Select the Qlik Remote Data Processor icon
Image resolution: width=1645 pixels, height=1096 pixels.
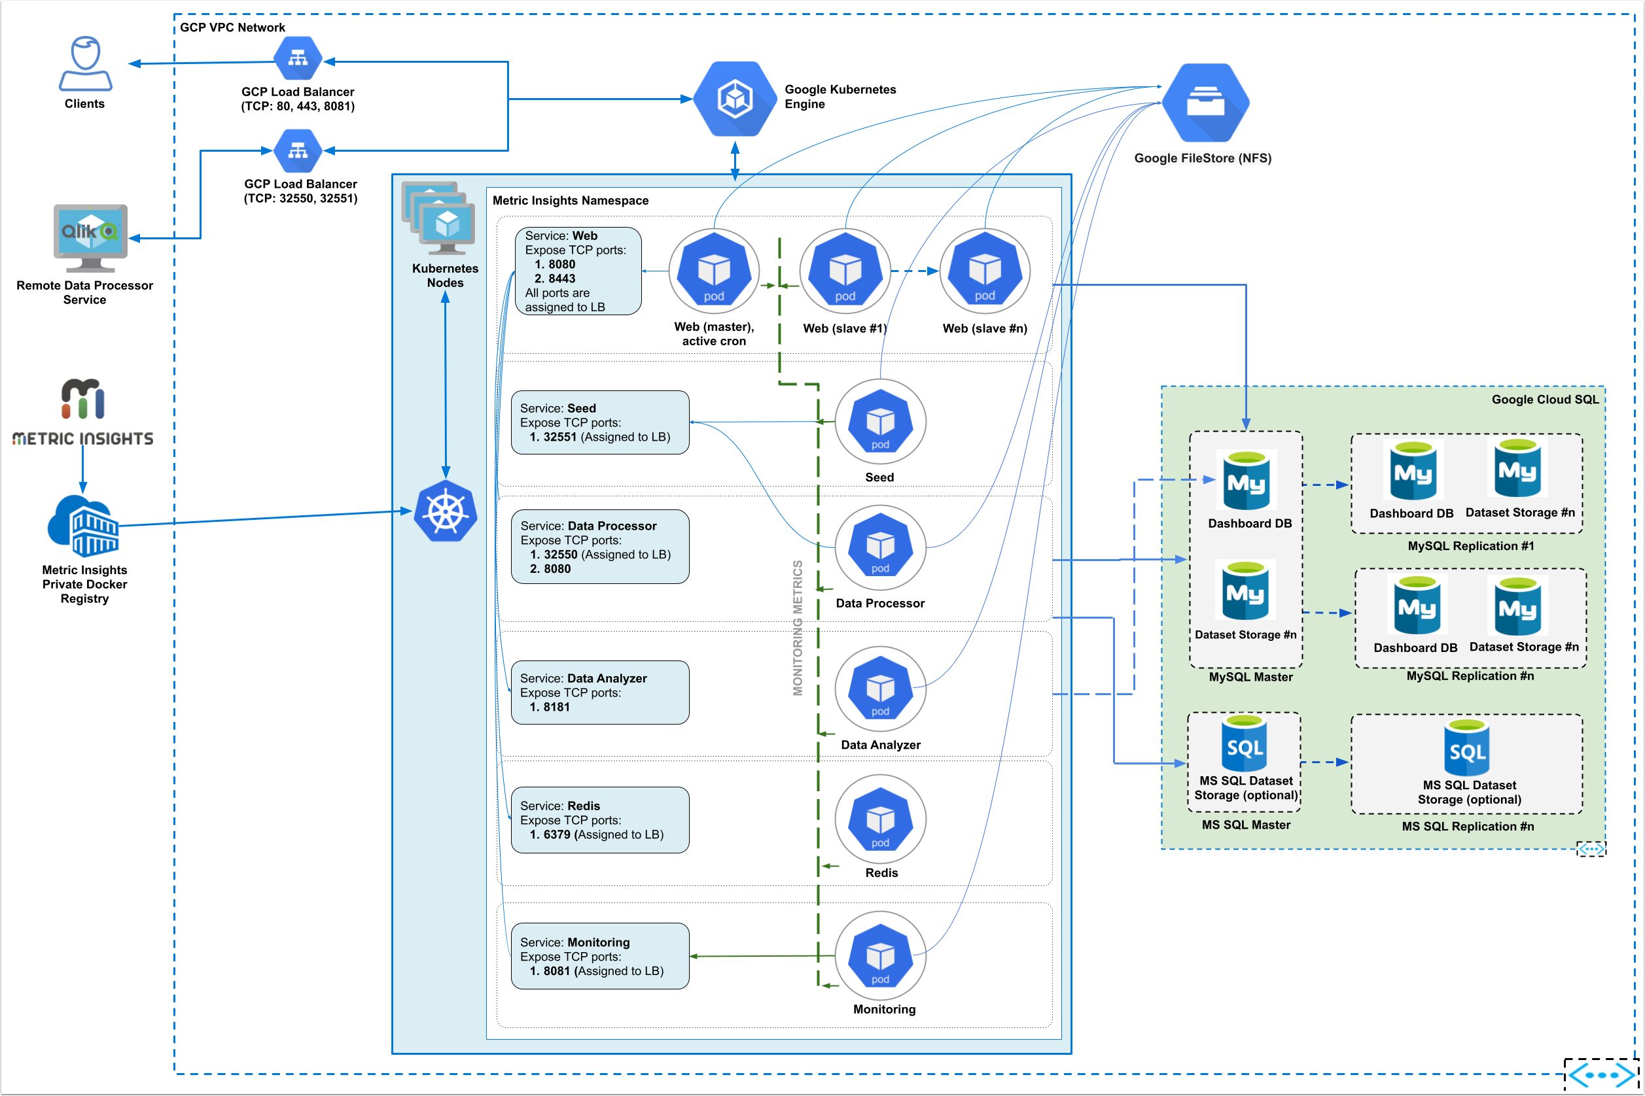click(90, 237)
